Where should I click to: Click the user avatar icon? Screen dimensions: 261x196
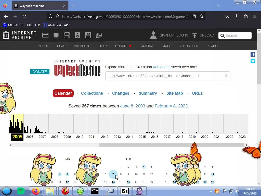pyautogui.click(x=153, y=35)
